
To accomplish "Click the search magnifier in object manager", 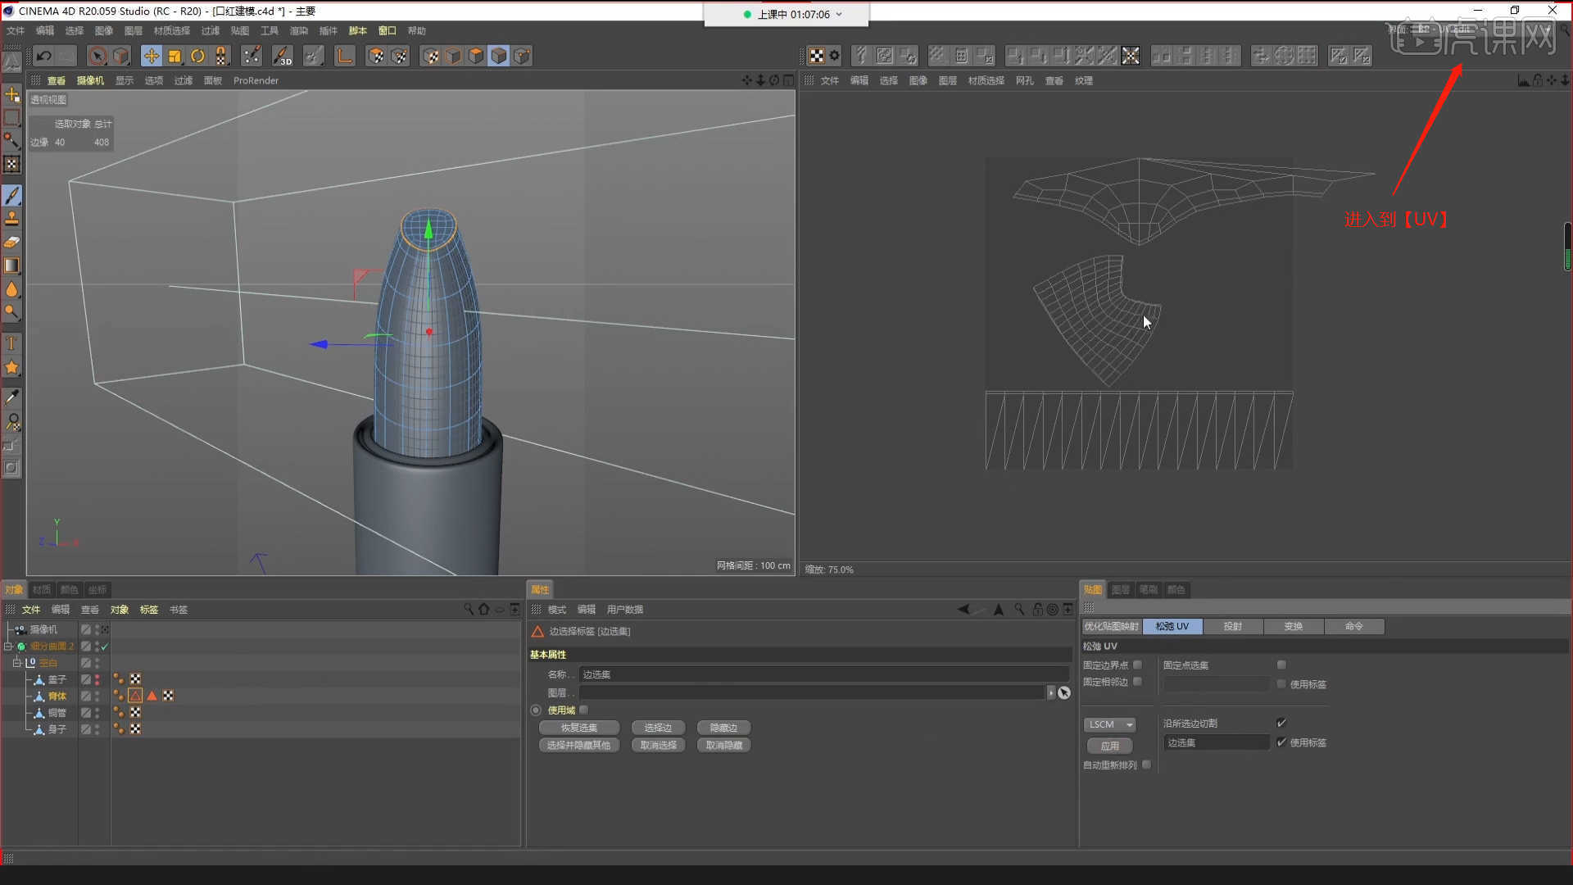I will click(x=469, y=609).
